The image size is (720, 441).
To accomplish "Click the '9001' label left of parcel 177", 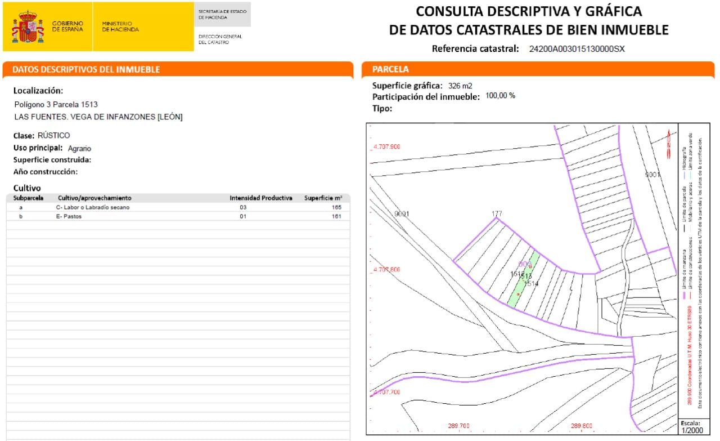I will coord(402,214).
